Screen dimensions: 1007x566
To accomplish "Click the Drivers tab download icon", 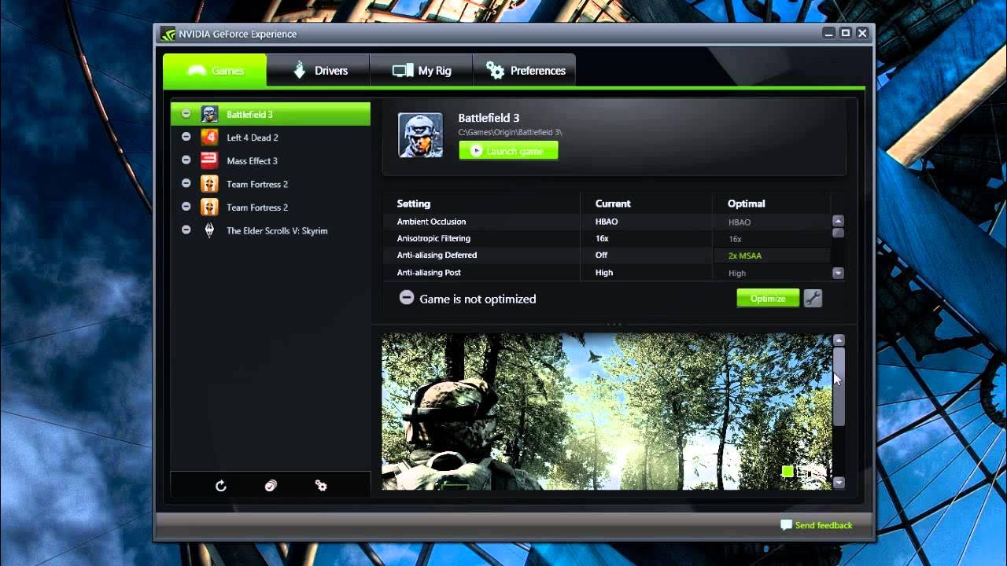I will (300, 70).
